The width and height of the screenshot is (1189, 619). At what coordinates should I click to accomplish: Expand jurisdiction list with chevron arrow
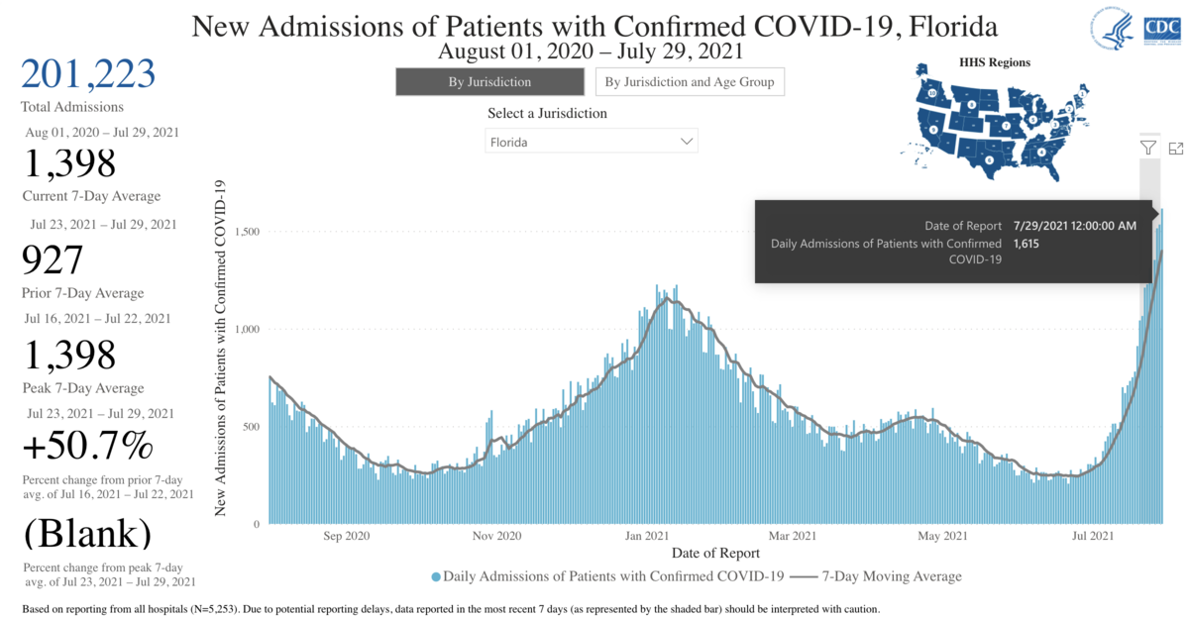687,142
